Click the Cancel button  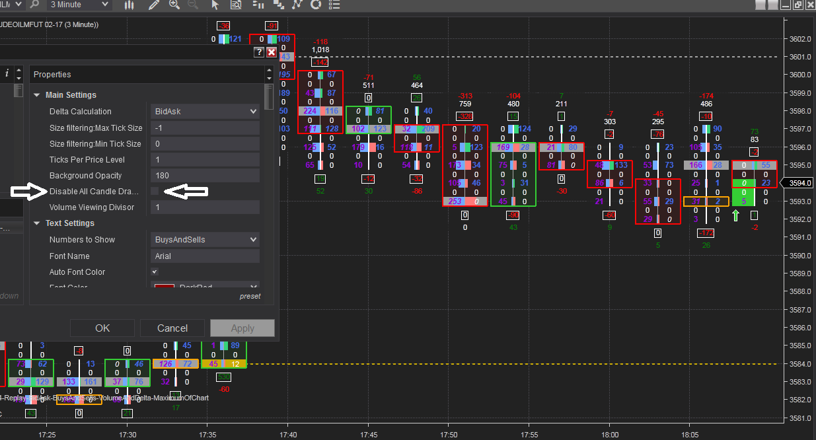172,328
